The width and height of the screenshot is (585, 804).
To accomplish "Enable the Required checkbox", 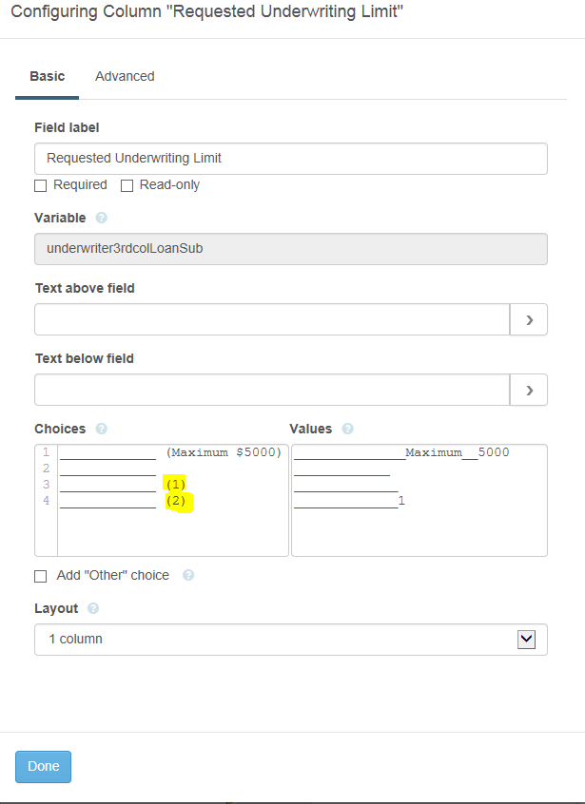I will (x=41, y=185).
